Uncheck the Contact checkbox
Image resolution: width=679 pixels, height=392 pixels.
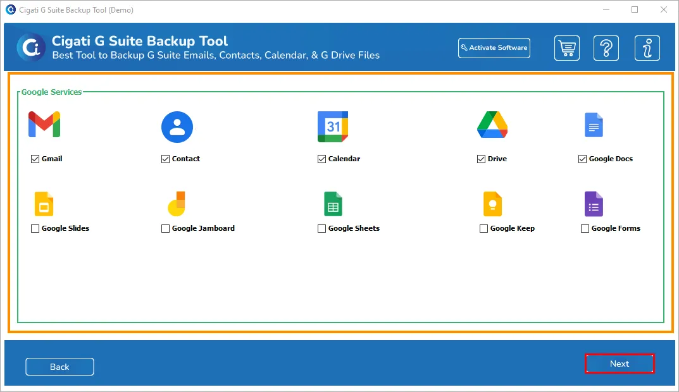pyautogui.click(x=165, y=159)
